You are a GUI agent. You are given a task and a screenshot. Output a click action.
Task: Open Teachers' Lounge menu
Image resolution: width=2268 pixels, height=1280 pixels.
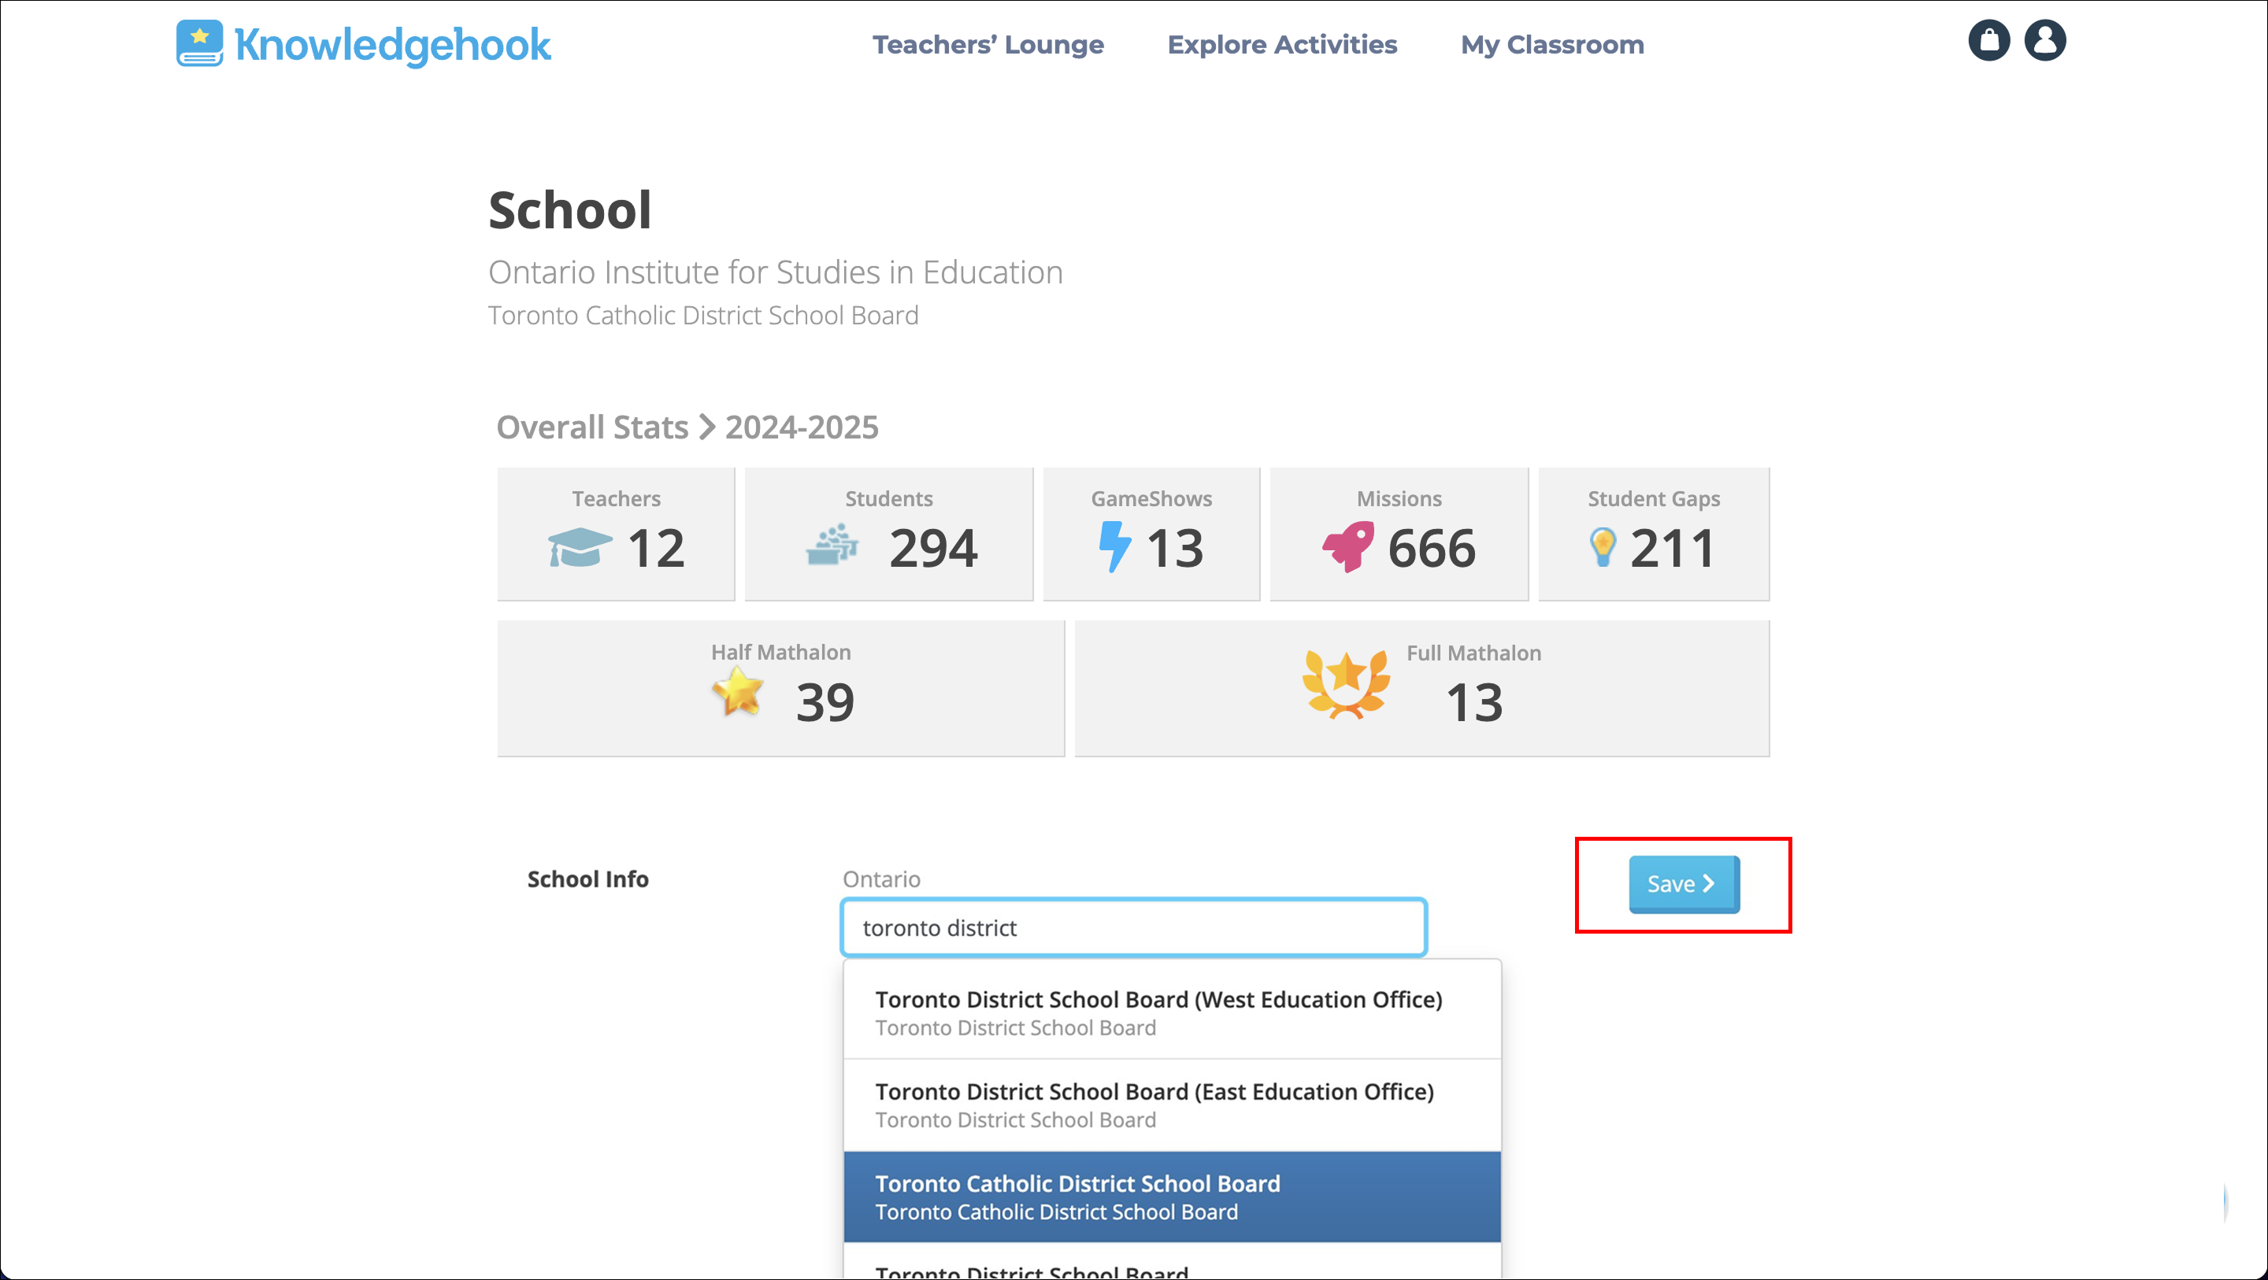pyautogui.click(x=988, y=44)
